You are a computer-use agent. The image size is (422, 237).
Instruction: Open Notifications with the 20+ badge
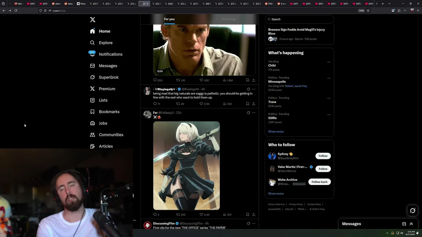pyautogui.click(x=106, y=54)
